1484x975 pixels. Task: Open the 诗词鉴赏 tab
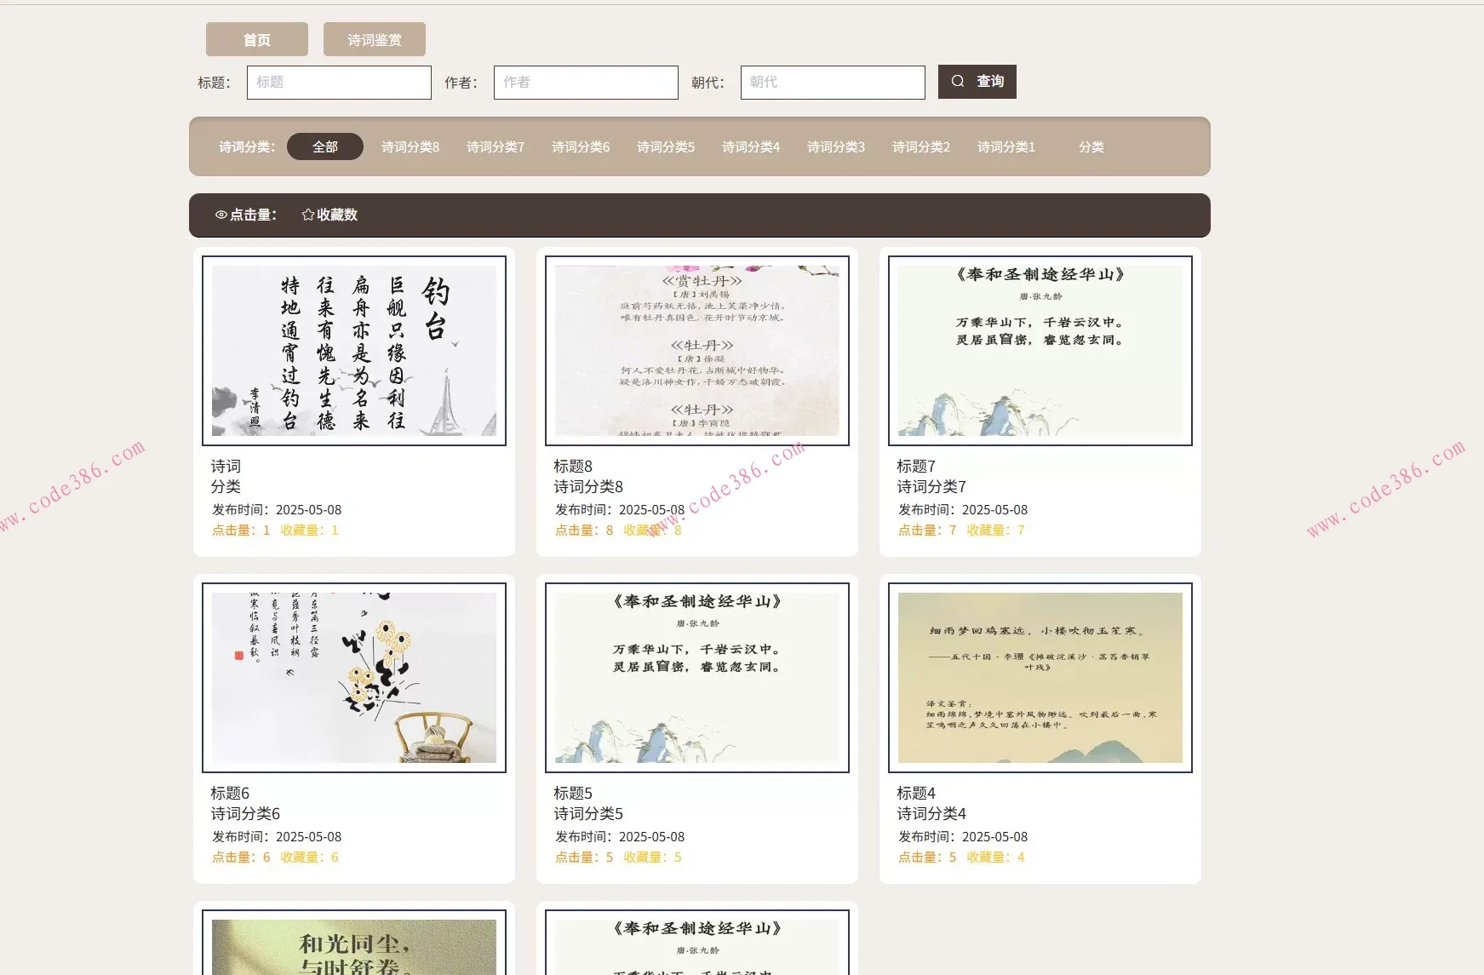click(374, 38)
